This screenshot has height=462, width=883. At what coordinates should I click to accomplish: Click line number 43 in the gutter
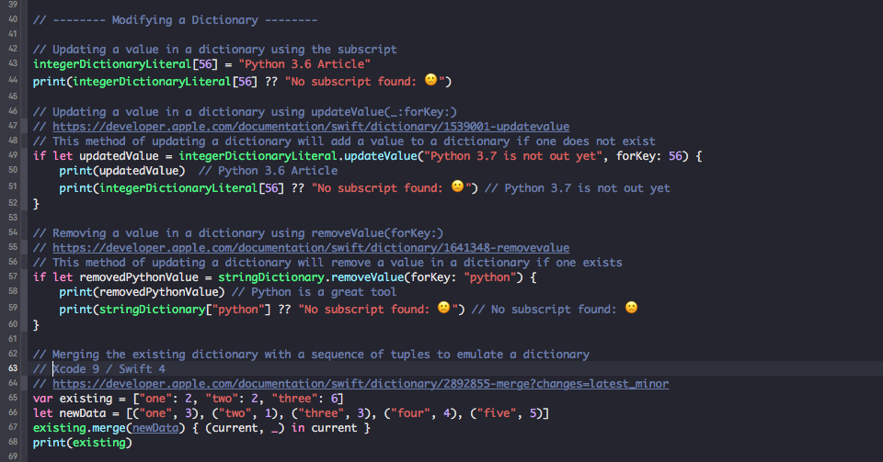(12, 63)
